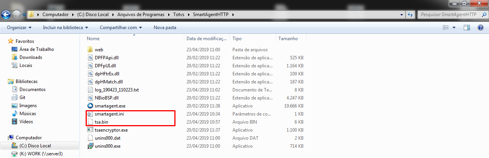This screenshot has height=158, width=489.
Task: Open the (K:) WORK network drive
Action: (x=36, y=154)
